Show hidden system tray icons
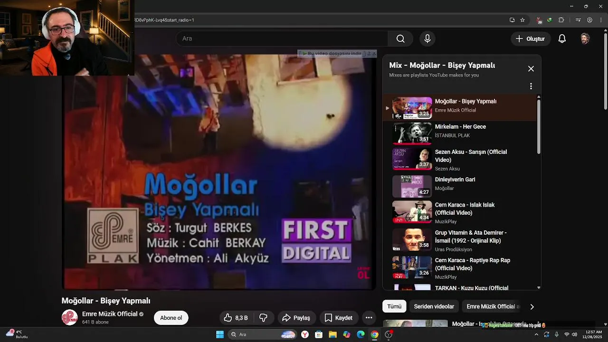This screenshot has width=608, height=342. click(537, 334)
